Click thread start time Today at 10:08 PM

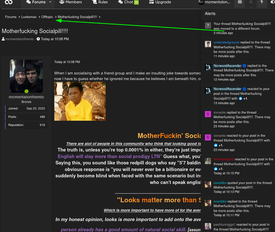55,39
